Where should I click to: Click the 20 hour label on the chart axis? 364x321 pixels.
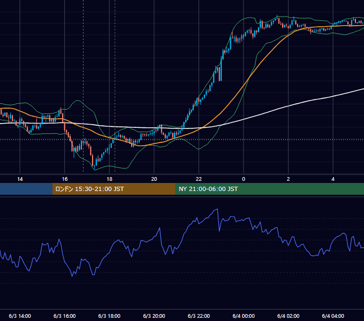click(154, 179)
